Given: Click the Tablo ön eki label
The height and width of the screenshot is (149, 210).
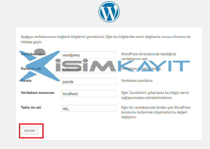Looking at the screenshot, I should [31, 107].
